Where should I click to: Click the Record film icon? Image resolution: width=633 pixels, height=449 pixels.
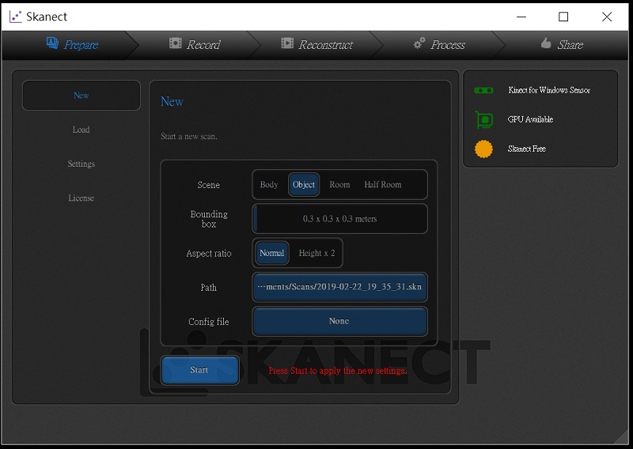coord(175,43)
